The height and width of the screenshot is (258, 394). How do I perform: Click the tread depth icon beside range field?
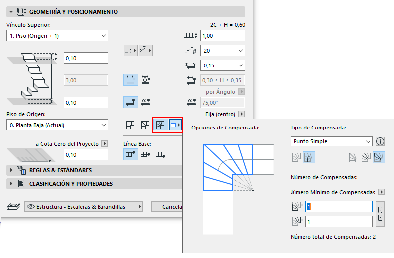(191, 80)
